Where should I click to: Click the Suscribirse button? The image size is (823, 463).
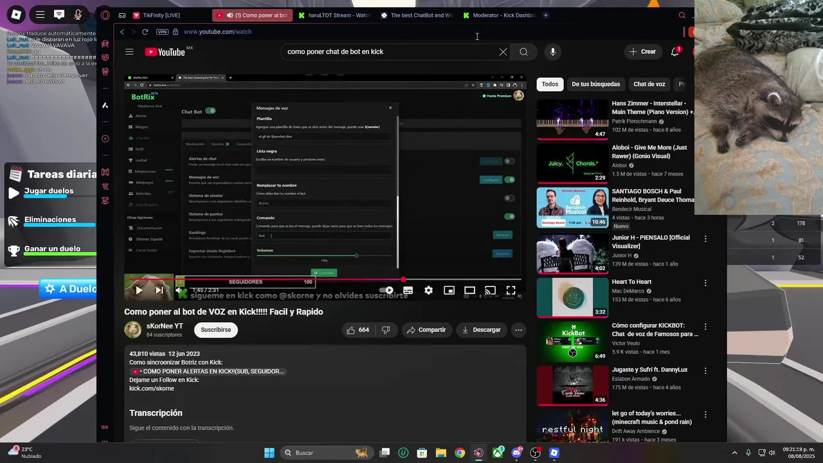pyautogui.click(x=216, y=330)
